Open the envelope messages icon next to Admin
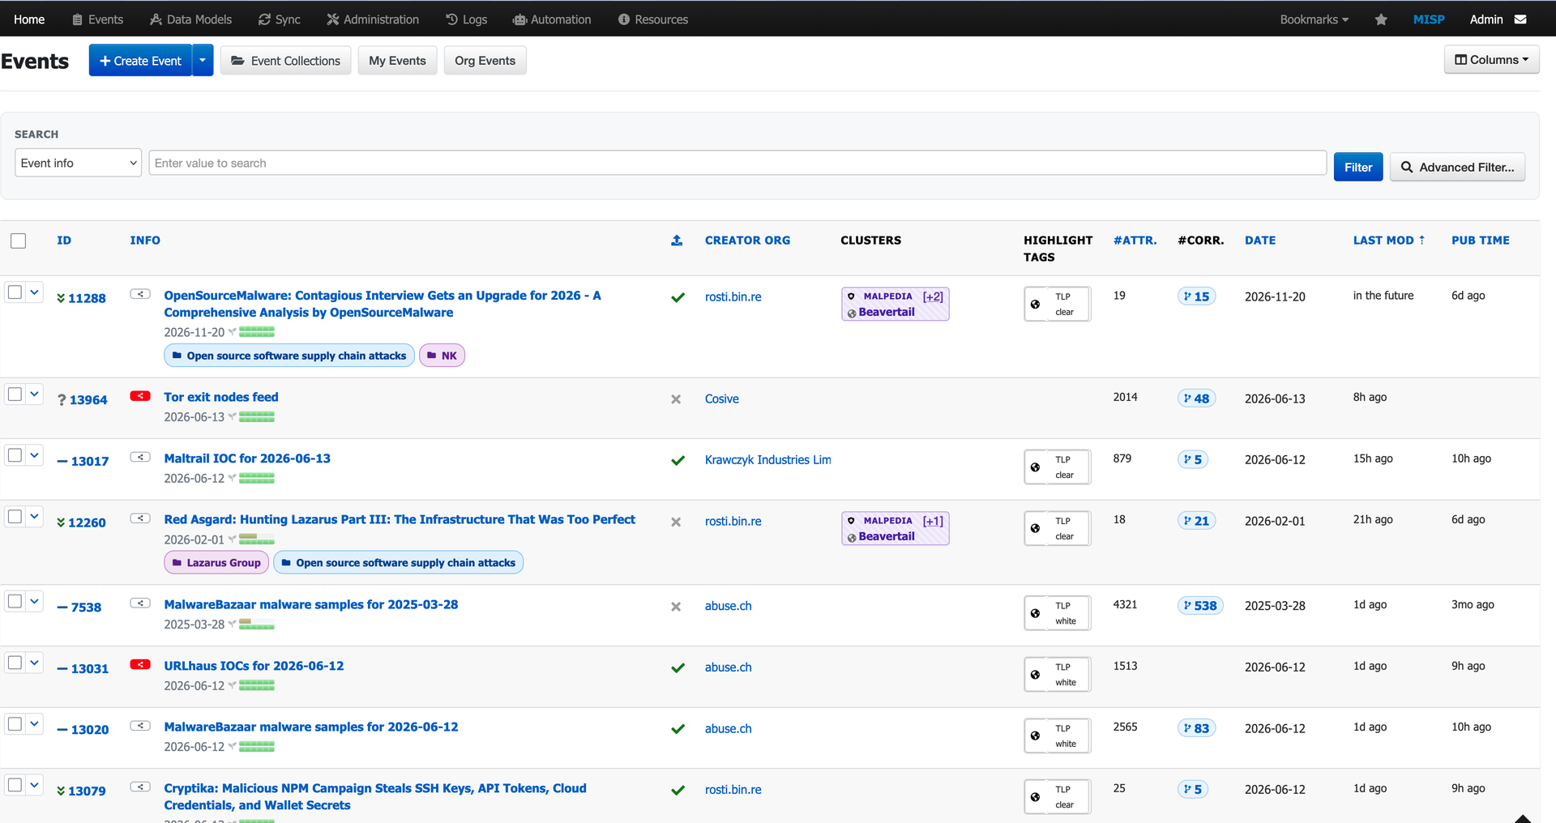Screen dimensions: 1556x823 point(1520,19)
